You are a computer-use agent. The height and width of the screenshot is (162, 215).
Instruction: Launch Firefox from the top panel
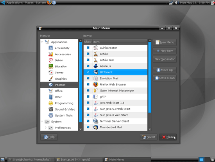(49, 2)
